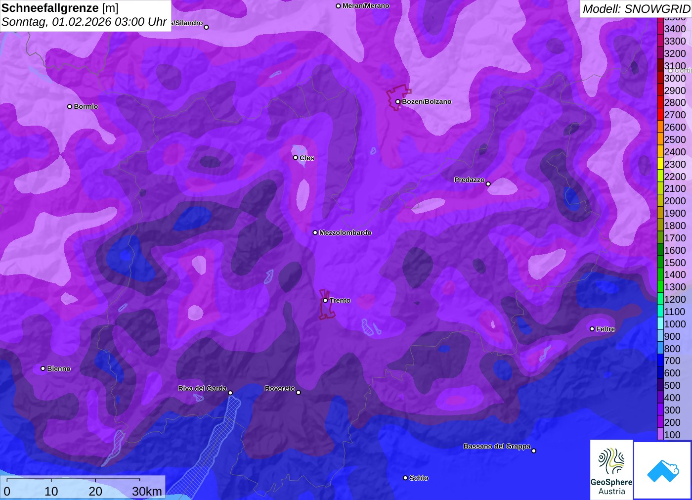692x500 pixels.
Task: Click the 30km scale bar label
Action: pyautogui.click(x=147, y=491)
